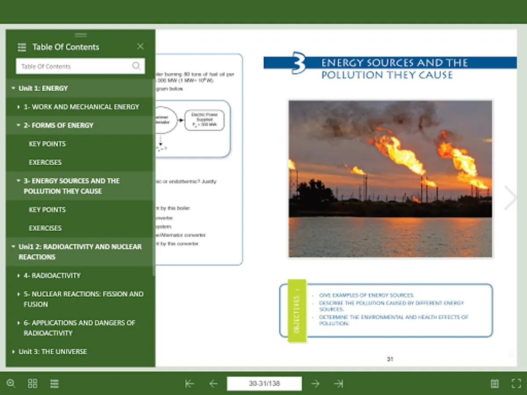Open KEY POINTS under Energy Sources chapter

tap(47, 209)
